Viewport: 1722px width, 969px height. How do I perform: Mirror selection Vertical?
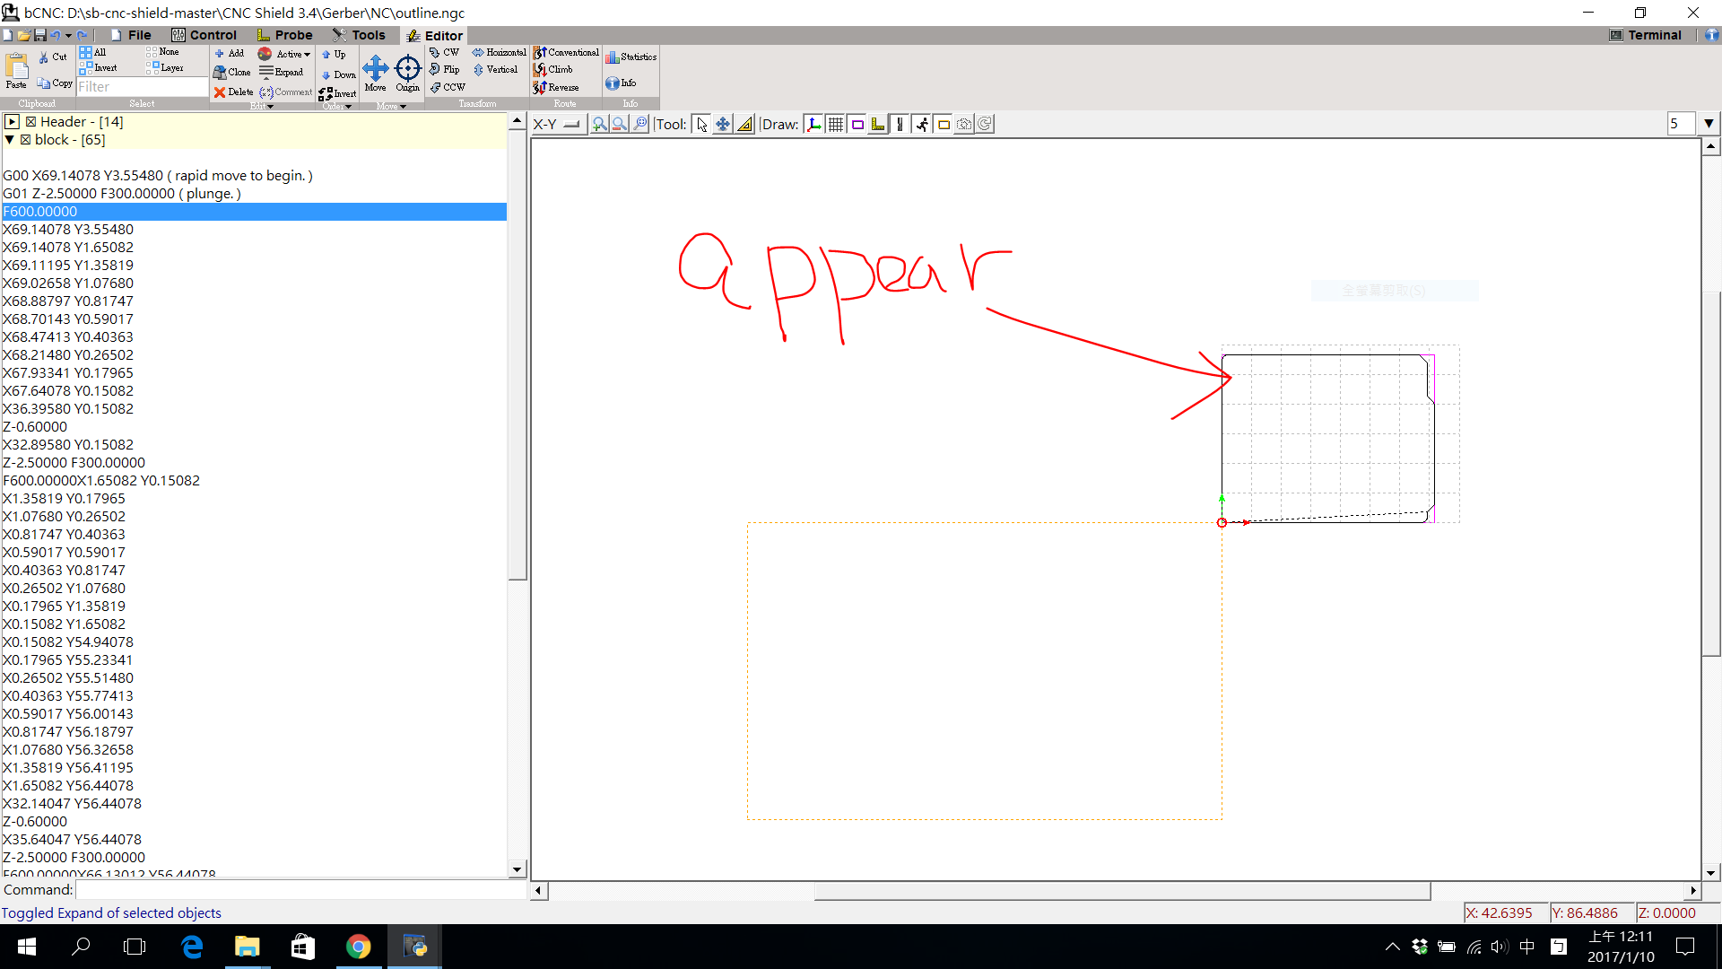coord(495,70)
